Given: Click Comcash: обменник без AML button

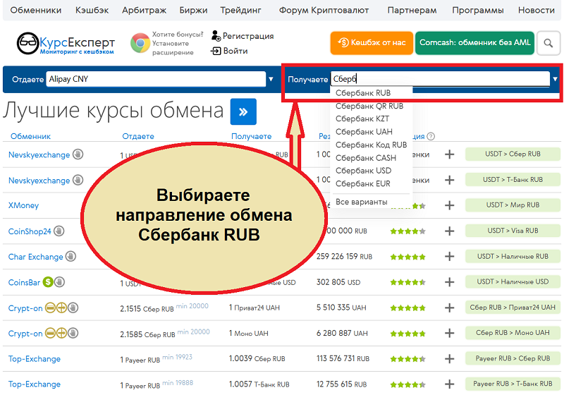Looking at the screenshot, I should (474, 43).
